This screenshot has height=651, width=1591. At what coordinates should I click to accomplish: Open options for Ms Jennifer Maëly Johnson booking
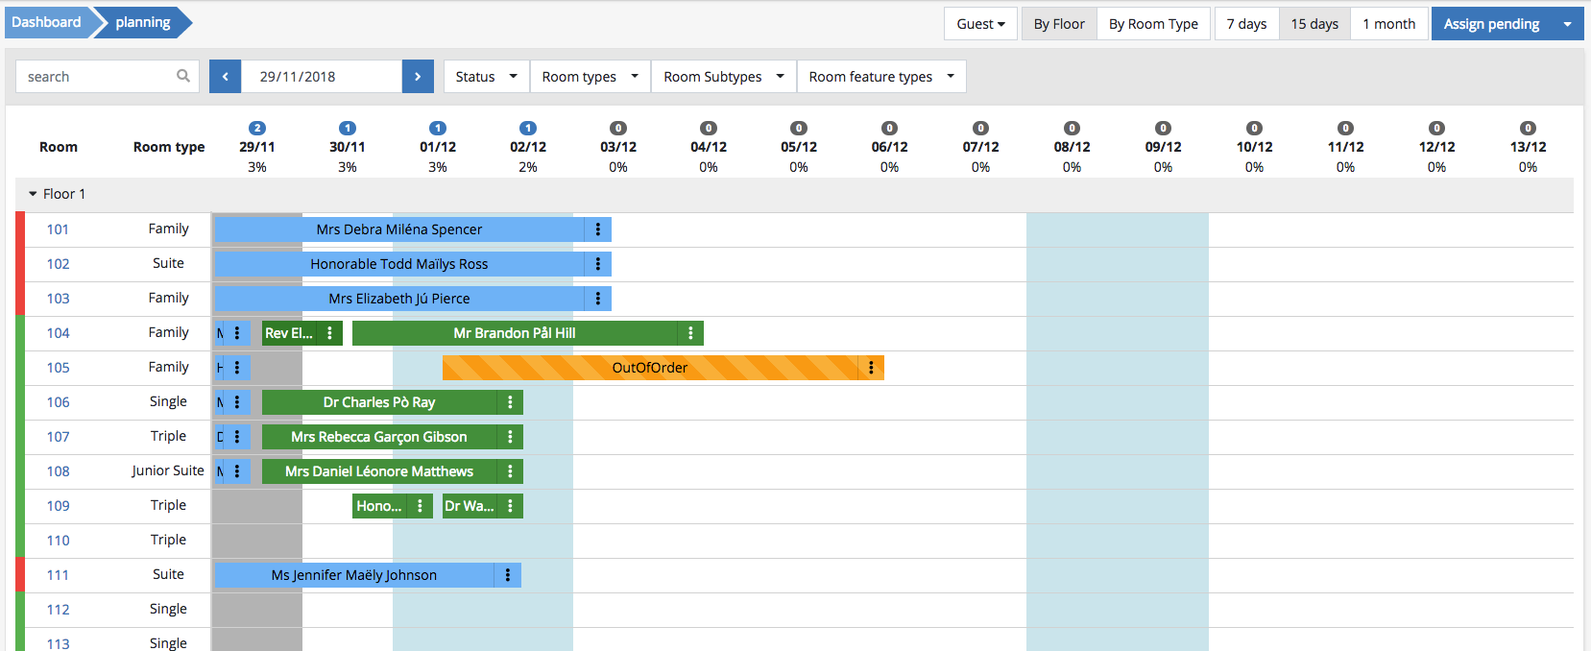(x=507, y=575)
